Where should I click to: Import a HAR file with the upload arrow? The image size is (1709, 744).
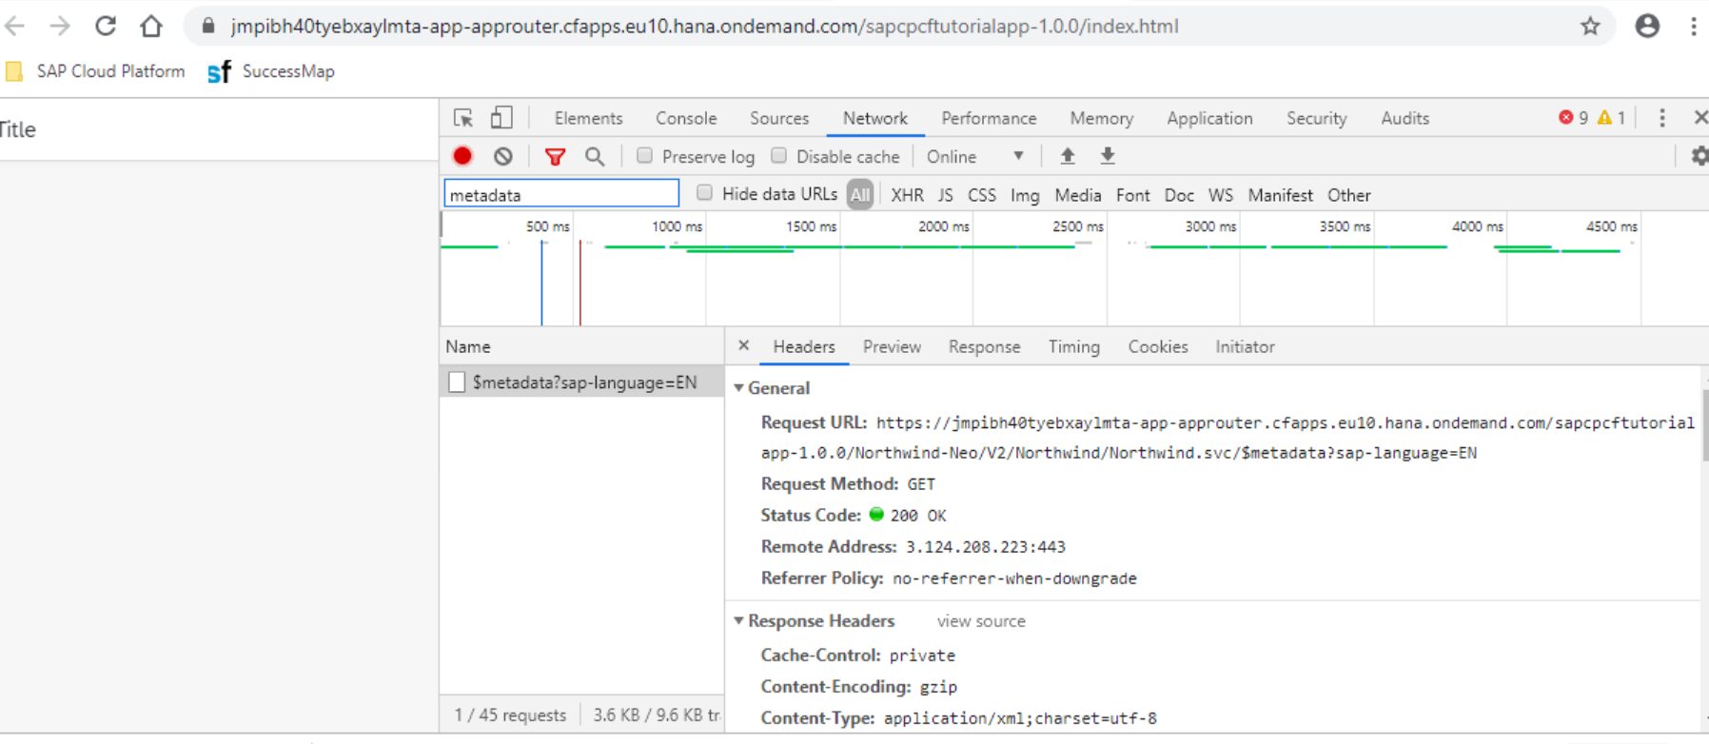pyautogui.click(x=1068, y=156)
